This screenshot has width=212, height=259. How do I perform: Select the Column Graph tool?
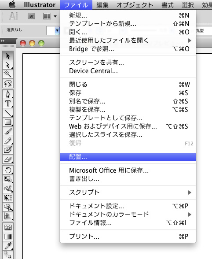point(8,216)
